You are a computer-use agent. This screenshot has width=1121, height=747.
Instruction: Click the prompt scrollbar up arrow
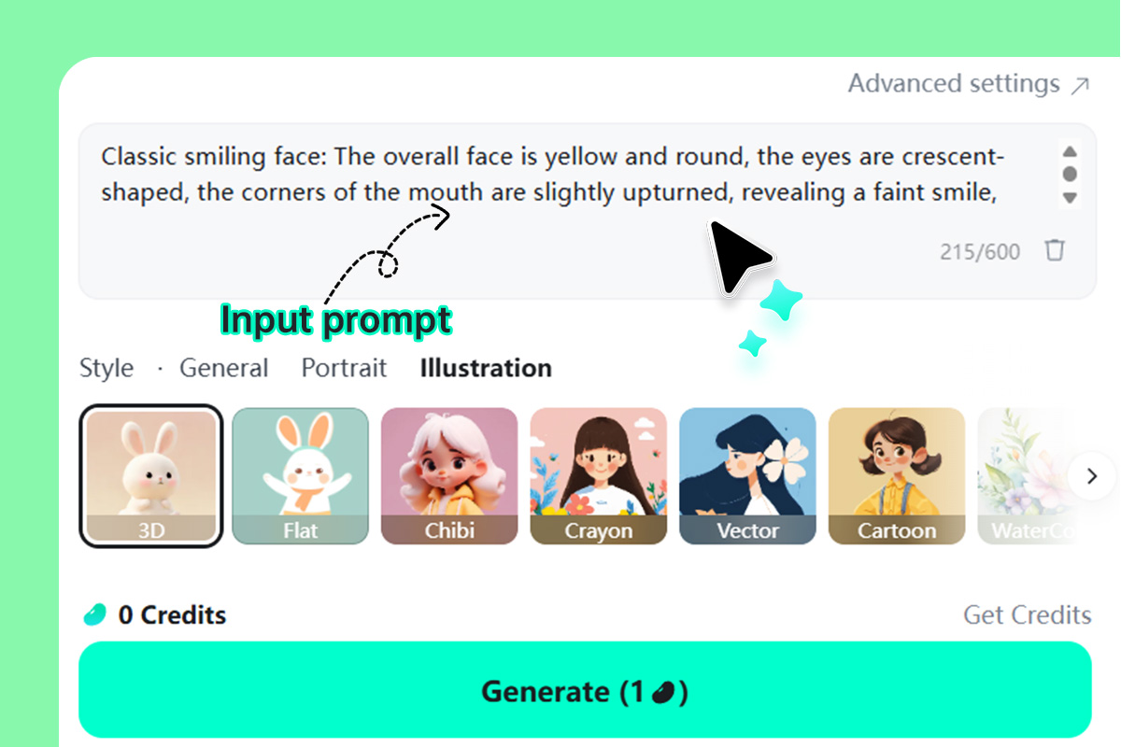(x=1071, y=152)
